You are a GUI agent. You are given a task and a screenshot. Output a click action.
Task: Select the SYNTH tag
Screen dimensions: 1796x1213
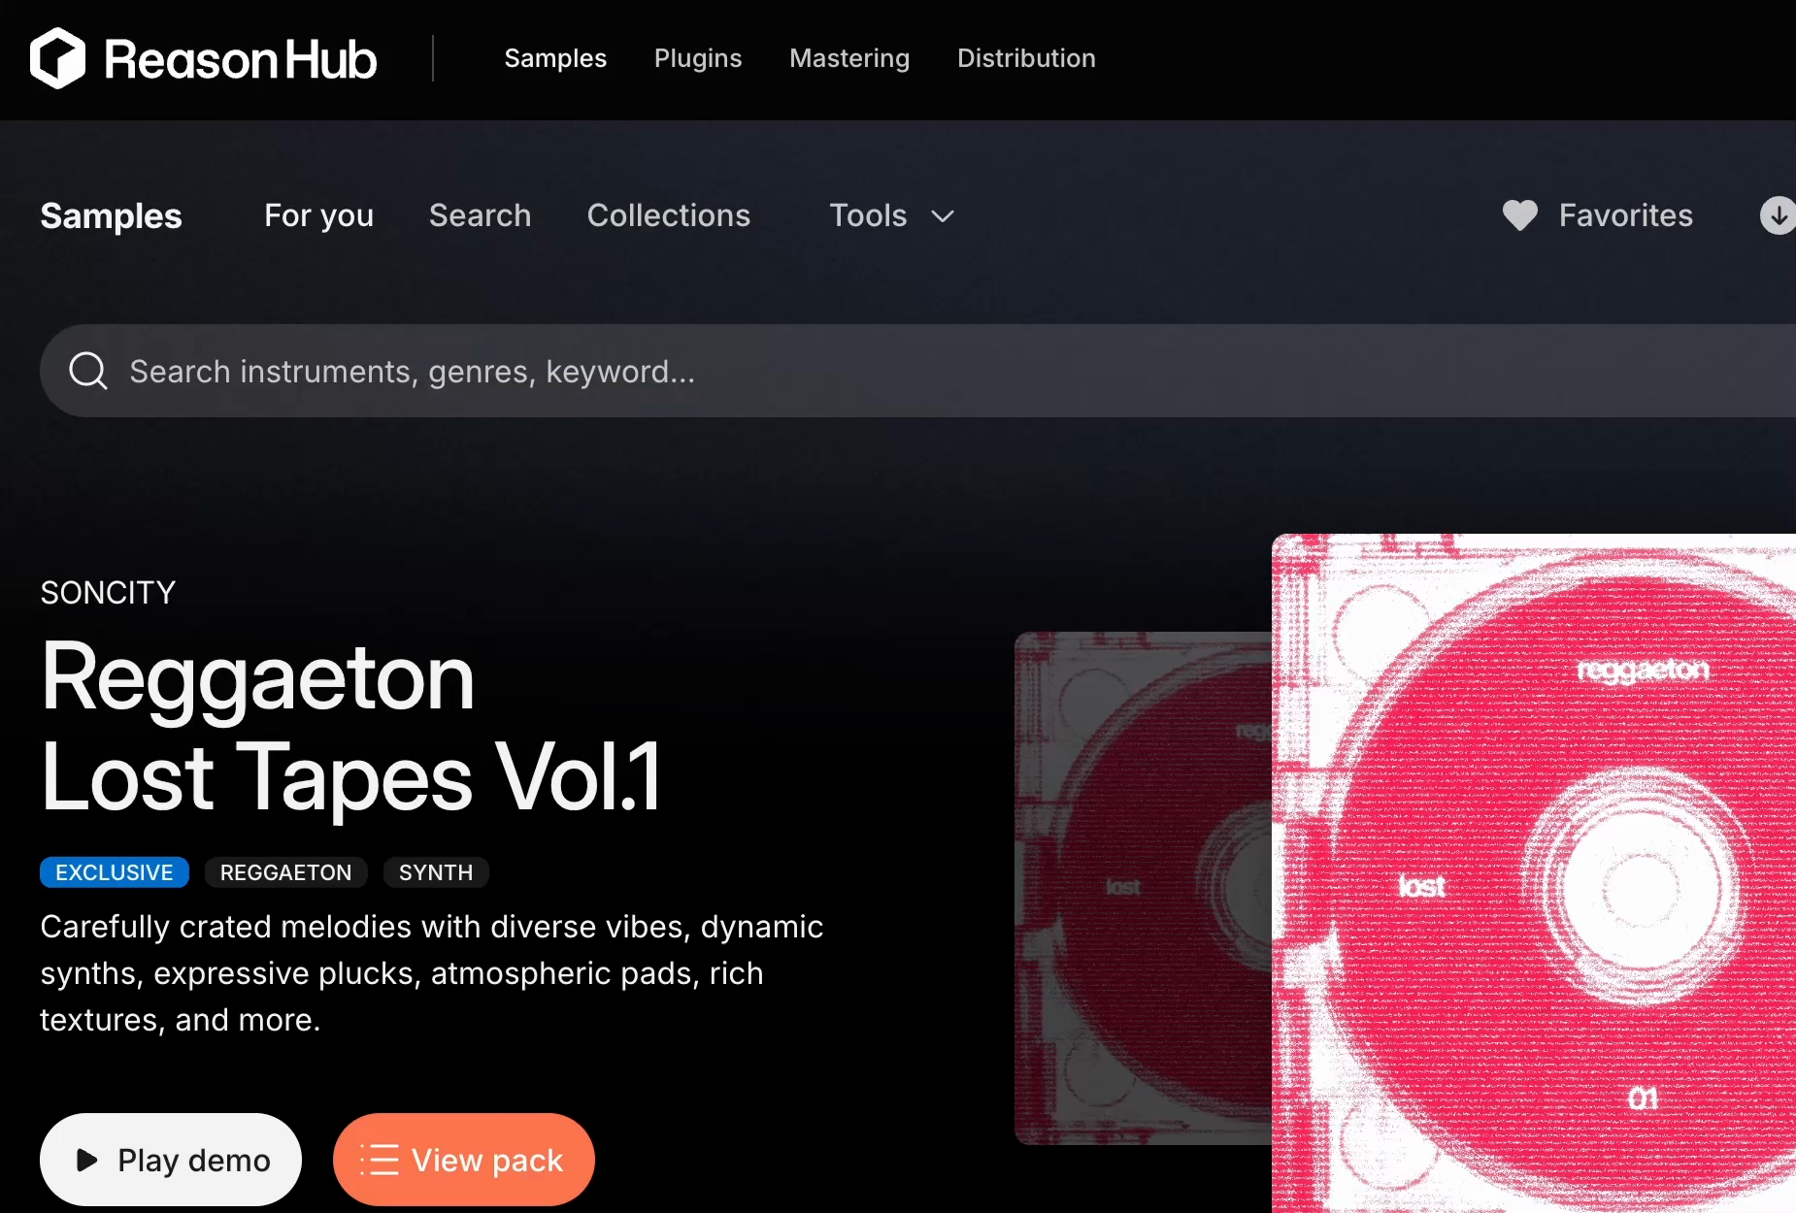[436, 872]
